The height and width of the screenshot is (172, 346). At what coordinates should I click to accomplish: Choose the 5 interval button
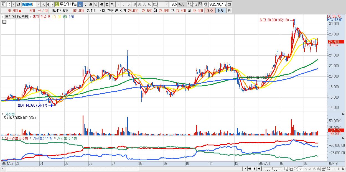129,4
